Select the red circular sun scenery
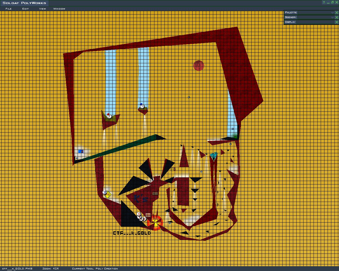The image size is (339, 271). point(198,66)
